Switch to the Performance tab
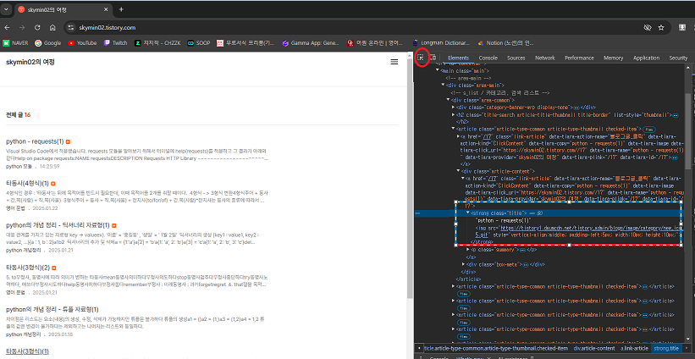Viewport: 695px width, 359px height. point(579,58)
